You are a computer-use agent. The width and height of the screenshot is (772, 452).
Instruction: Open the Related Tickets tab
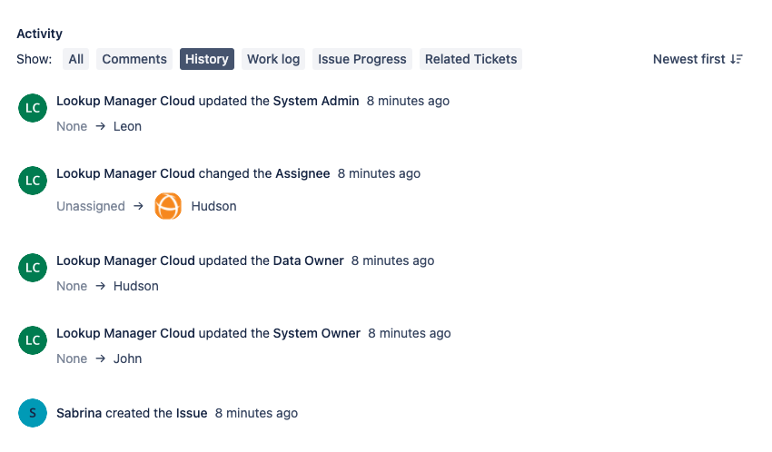[470, 59]
